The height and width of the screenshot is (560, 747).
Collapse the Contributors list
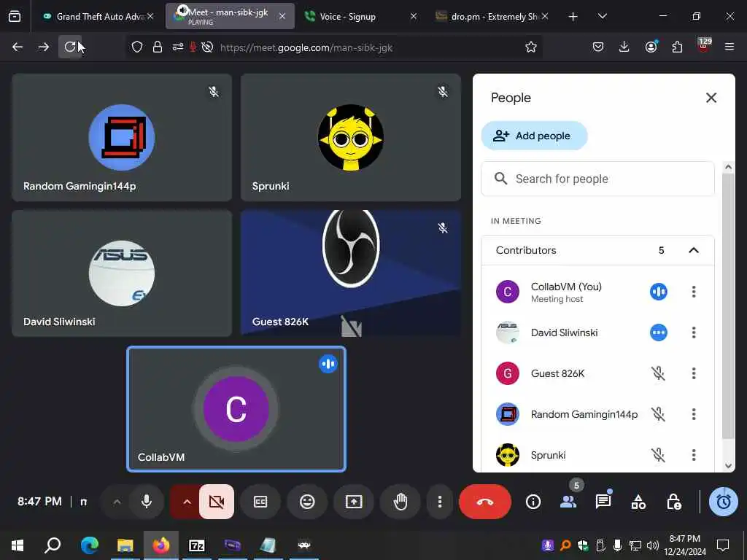[x=694, y=250]
